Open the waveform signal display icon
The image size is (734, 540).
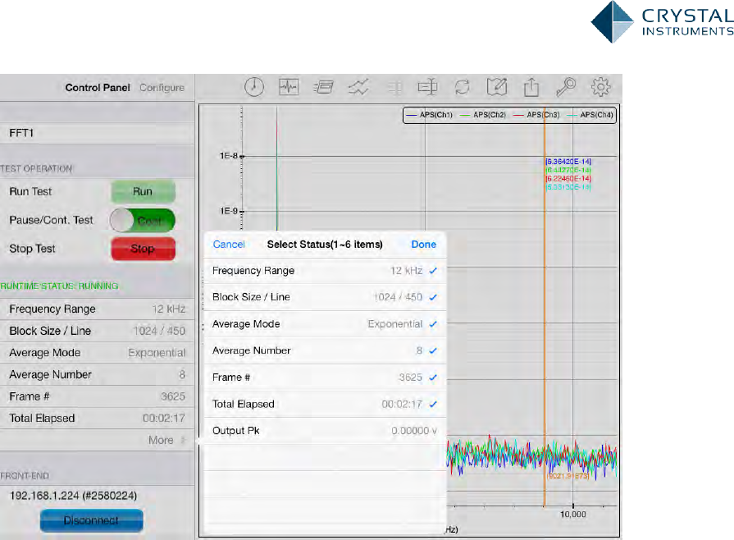289,87
